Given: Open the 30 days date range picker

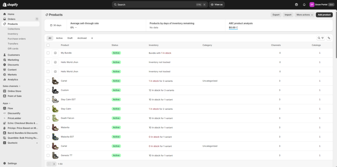Looking at the screenshot, I should 55,25.
